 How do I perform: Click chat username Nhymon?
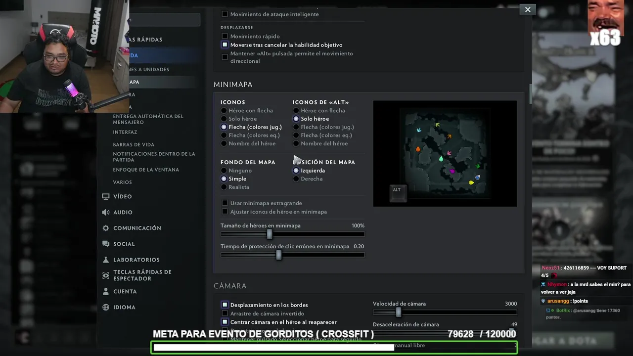(557, 284)
